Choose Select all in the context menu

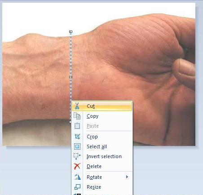point(102,146)
